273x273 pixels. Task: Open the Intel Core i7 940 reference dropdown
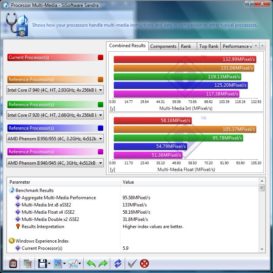point(55,90)
